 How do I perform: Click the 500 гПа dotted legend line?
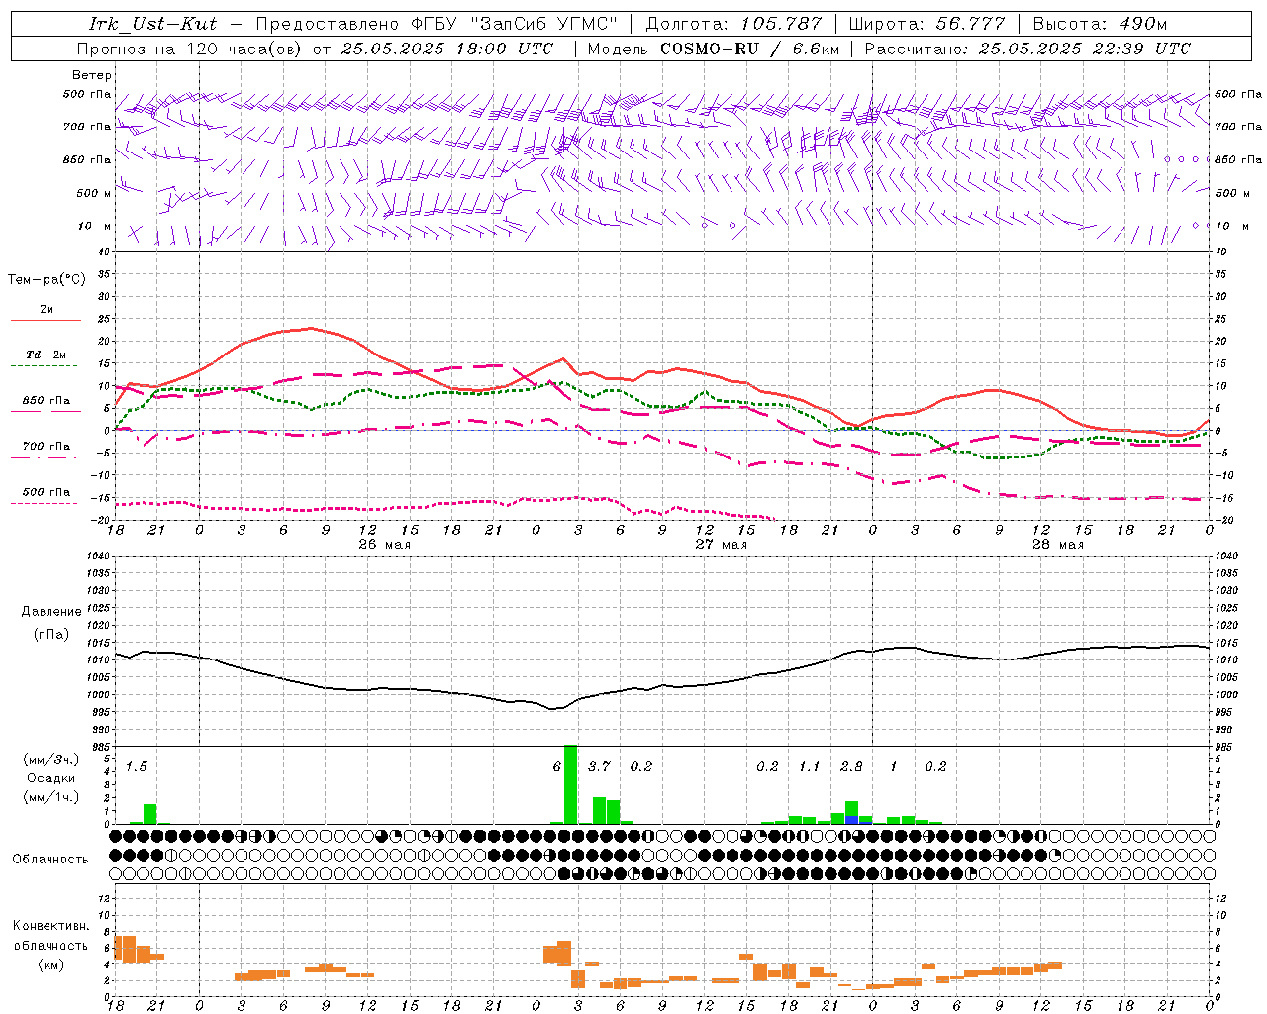44,503
